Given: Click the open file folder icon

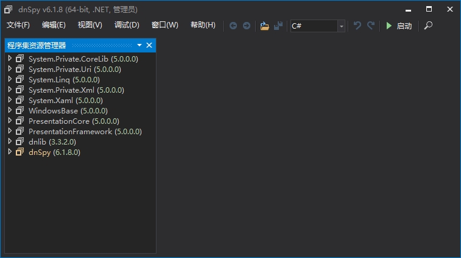Looking at the screenshot, I should (265, 26).
